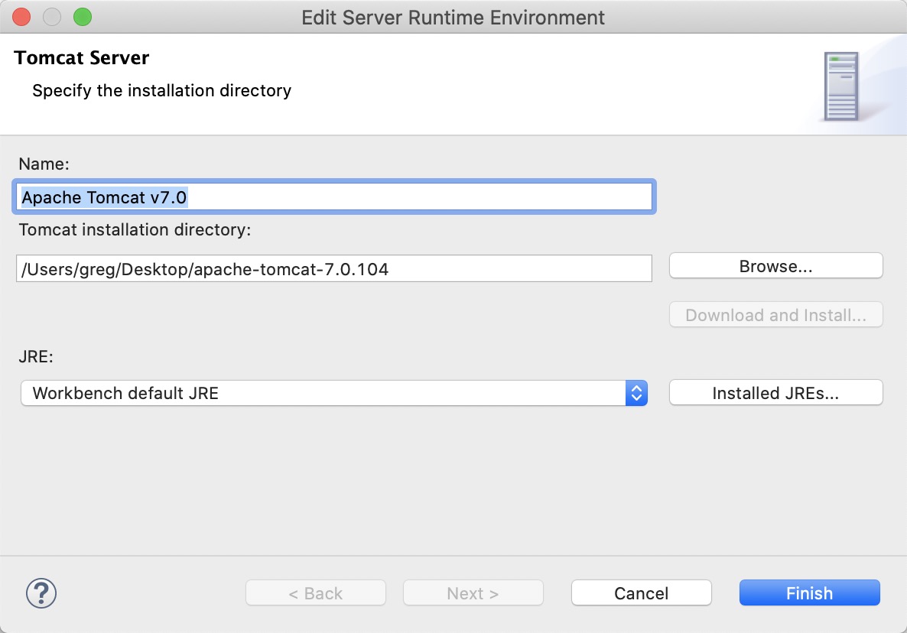907x633 pixels.
Task: Click the JRE: label
Action: 36,357
